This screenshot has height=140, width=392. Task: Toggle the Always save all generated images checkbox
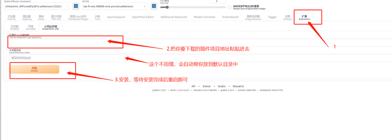tap(230, 7)
